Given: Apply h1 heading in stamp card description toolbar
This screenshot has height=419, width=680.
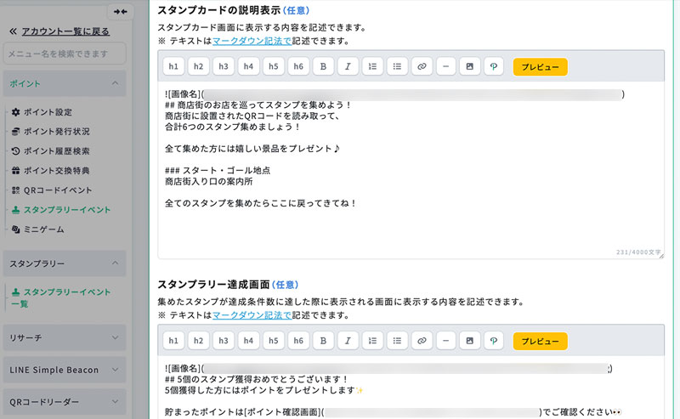Looking at the screenshot, I should click(173, 66).
